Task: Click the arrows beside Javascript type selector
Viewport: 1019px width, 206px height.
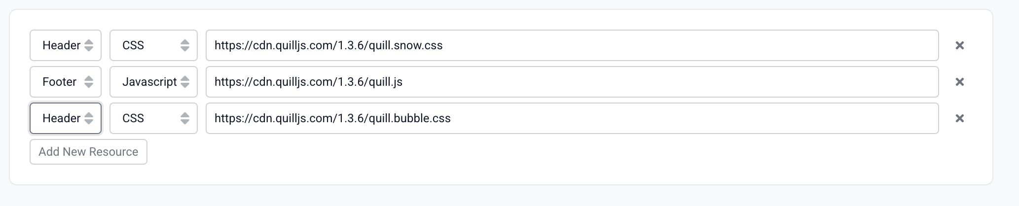Action: pyautogui.click(x=185, y=82)
